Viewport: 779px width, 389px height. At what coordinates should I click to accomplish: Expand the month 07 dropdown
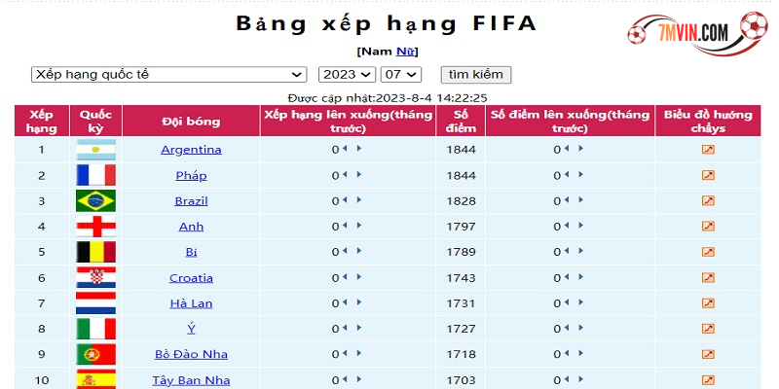click(400, 75)
